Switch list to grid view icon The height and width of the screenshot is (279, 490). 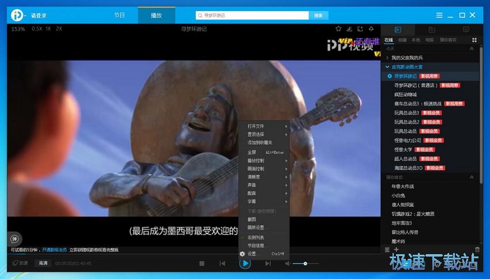point(474,40)
